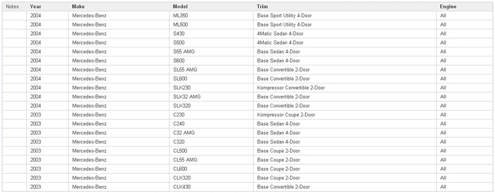Select the S430 model cell
This screenshot has width=495, height=193.
211,34
